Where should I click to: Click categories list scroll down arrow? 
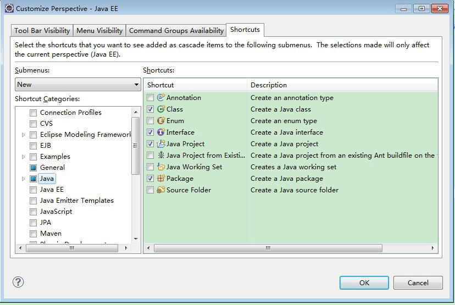tap(136, 239)
